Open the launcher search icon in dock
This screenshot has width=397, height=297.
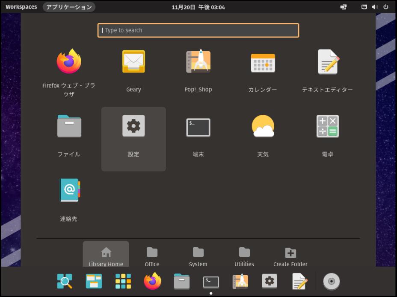[x=65, y=281]
